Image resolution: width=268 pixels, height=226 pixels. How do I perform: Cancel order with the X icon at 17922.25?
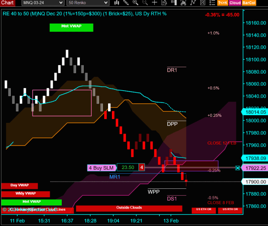click(238, 168)
